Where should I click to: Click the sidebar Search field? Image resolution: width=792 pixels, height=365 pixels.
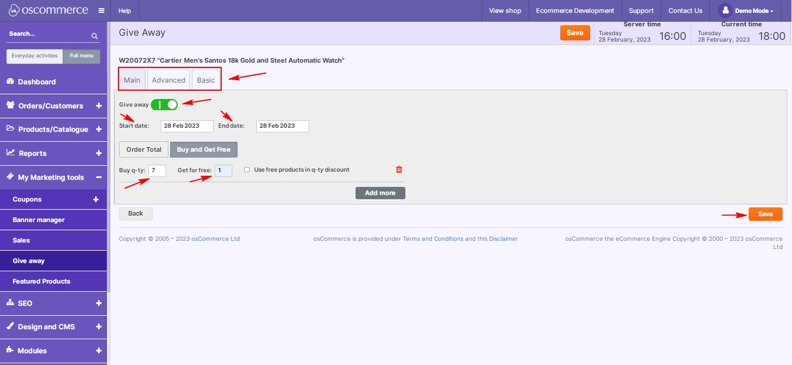point(48,35)
